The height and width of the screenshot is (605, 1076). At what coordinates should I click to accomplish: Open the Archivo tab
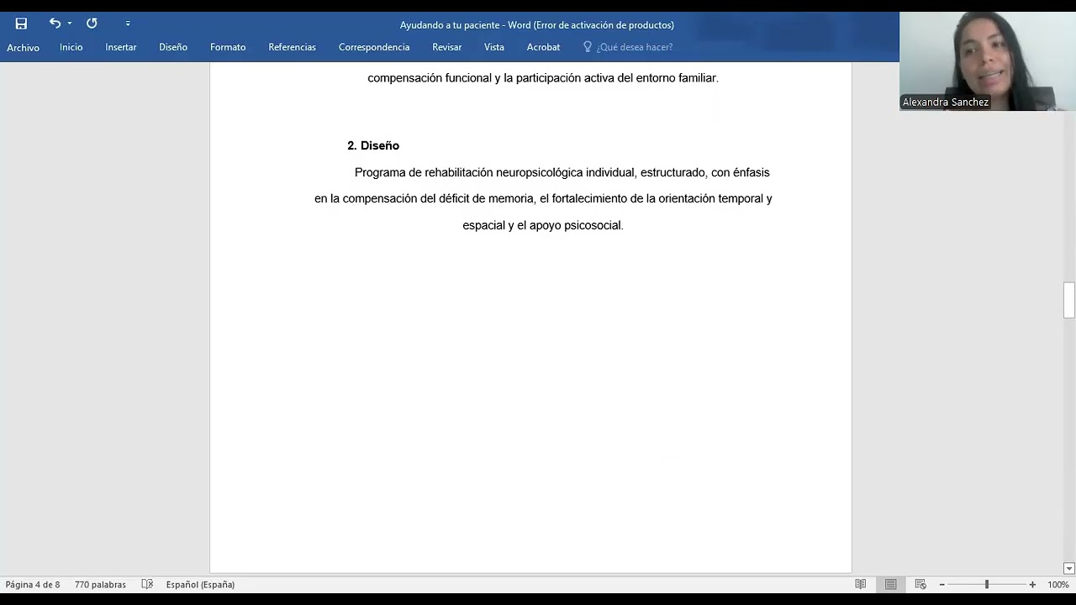point(24,48)
